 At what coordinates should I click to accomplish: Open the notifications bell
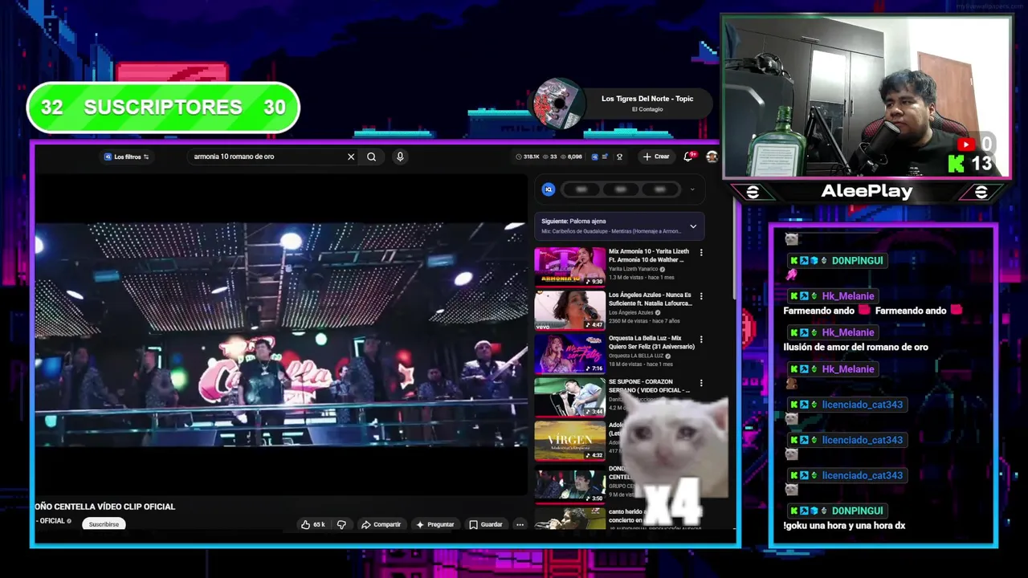click(688, 157)
